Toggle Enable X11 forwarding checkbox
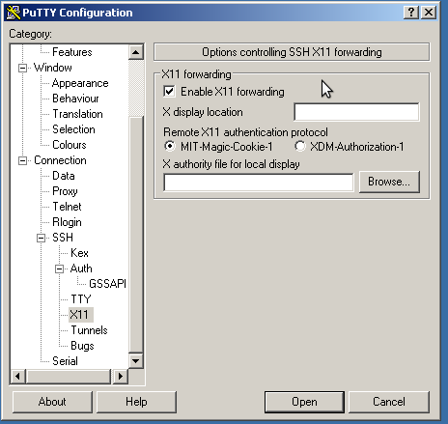The width and height of the screenshot is (448, 424). tap(169, 92)
